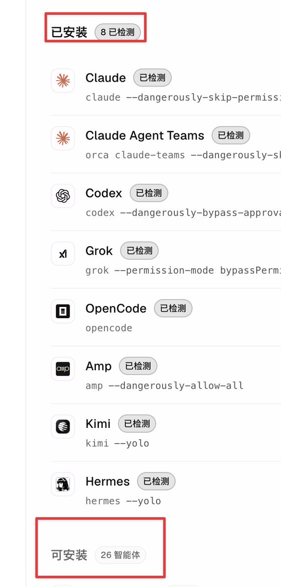Click the 已检测 badge beside Codex

[x=149, y=193]
